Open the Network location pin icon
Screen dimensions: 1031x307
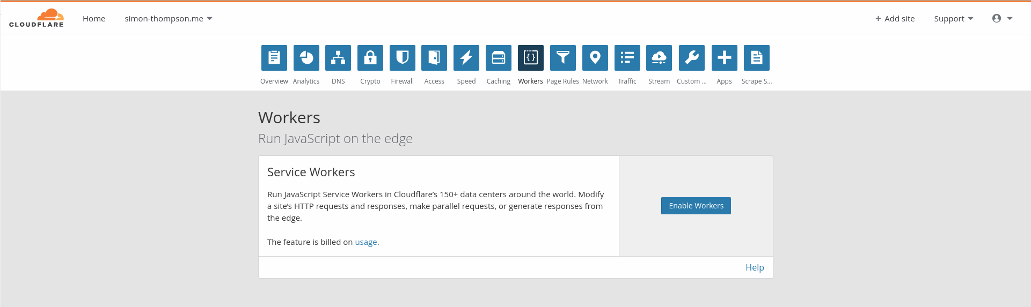point(595,58)
